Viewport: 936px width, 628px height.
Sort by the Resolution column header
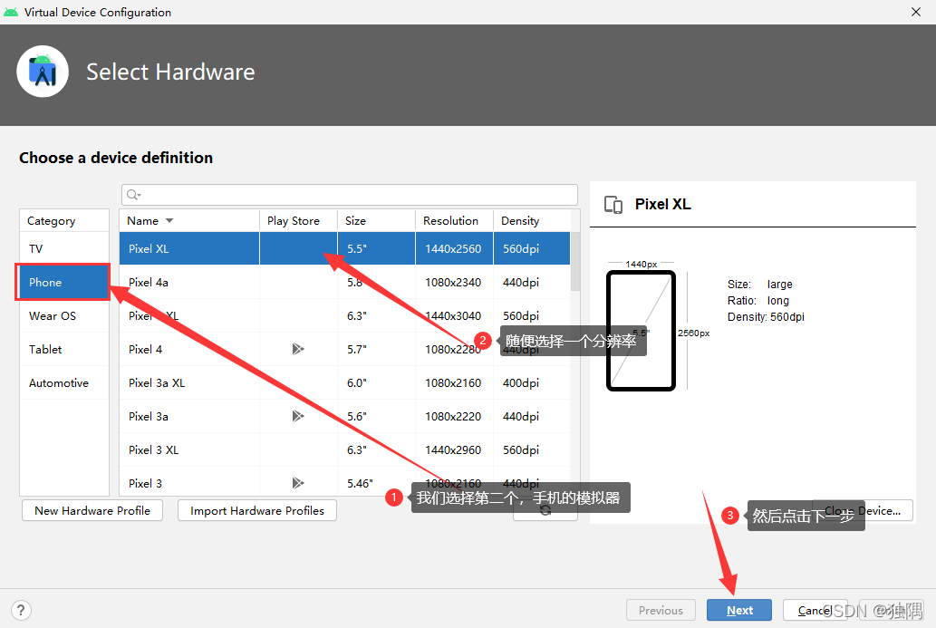tap(454, 220)
